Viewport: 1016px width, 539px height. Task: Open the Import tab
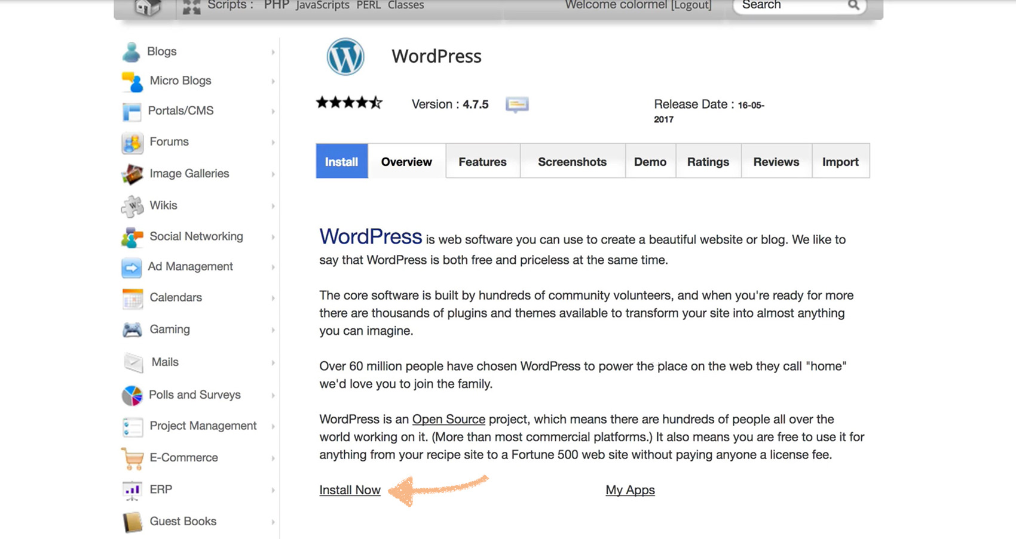click(x=840, y=161)
